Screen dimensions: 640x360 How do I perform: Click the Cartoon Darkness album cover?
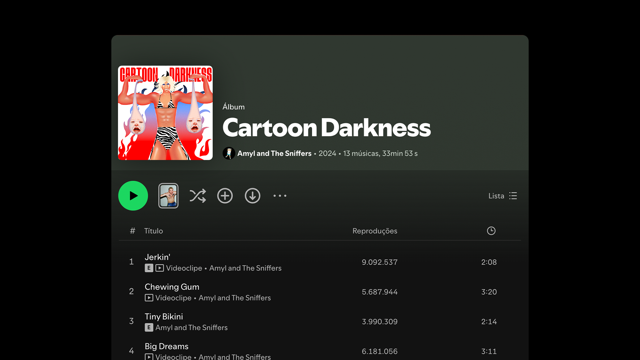(x=165, y=113)
